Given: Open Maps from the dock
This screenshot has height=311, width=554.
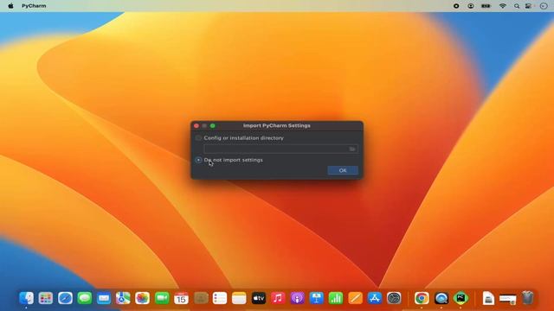Looking at the screenshot, I should [123, 298].
